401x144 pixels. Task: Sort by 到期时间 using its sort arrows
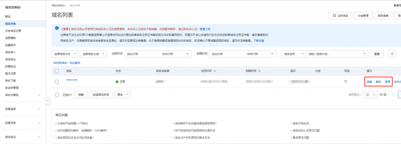tap(259, 71)
